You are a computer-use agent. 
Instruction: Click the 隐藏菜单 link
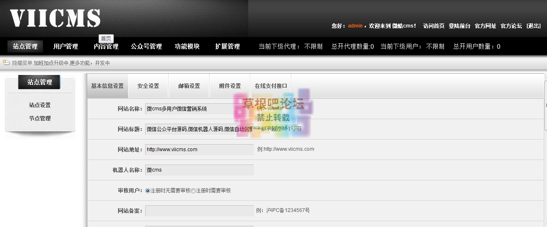point(22,63)
